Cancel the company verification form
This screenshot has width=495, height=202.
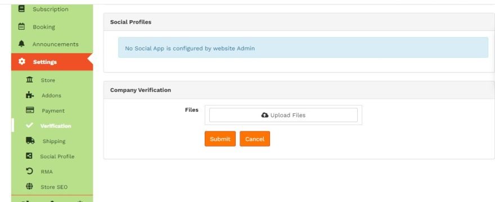click(255, 139)
